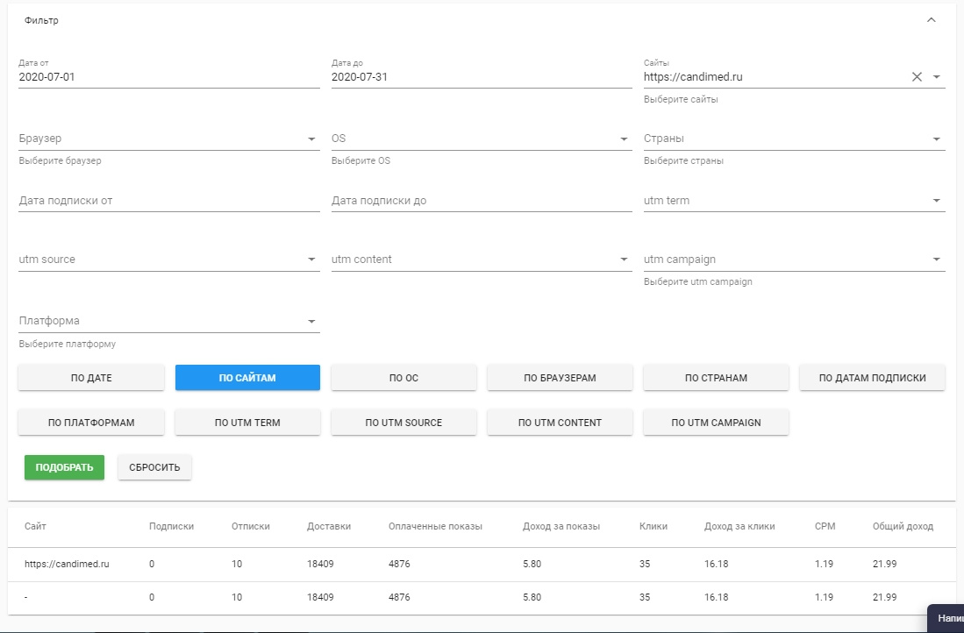Click the Дата от date field
964x633 pixels.
pos(168,77)
